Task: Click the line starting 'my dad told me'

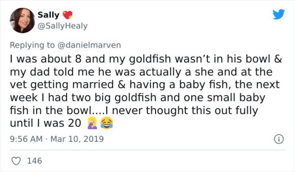Action: pyautogui.click(x=140, y=72)
